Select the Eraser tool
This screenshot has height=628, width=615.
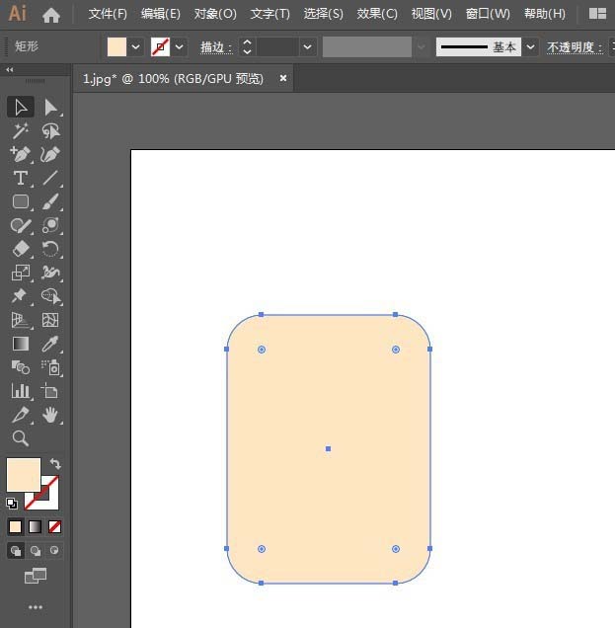(x=20, y=249)
